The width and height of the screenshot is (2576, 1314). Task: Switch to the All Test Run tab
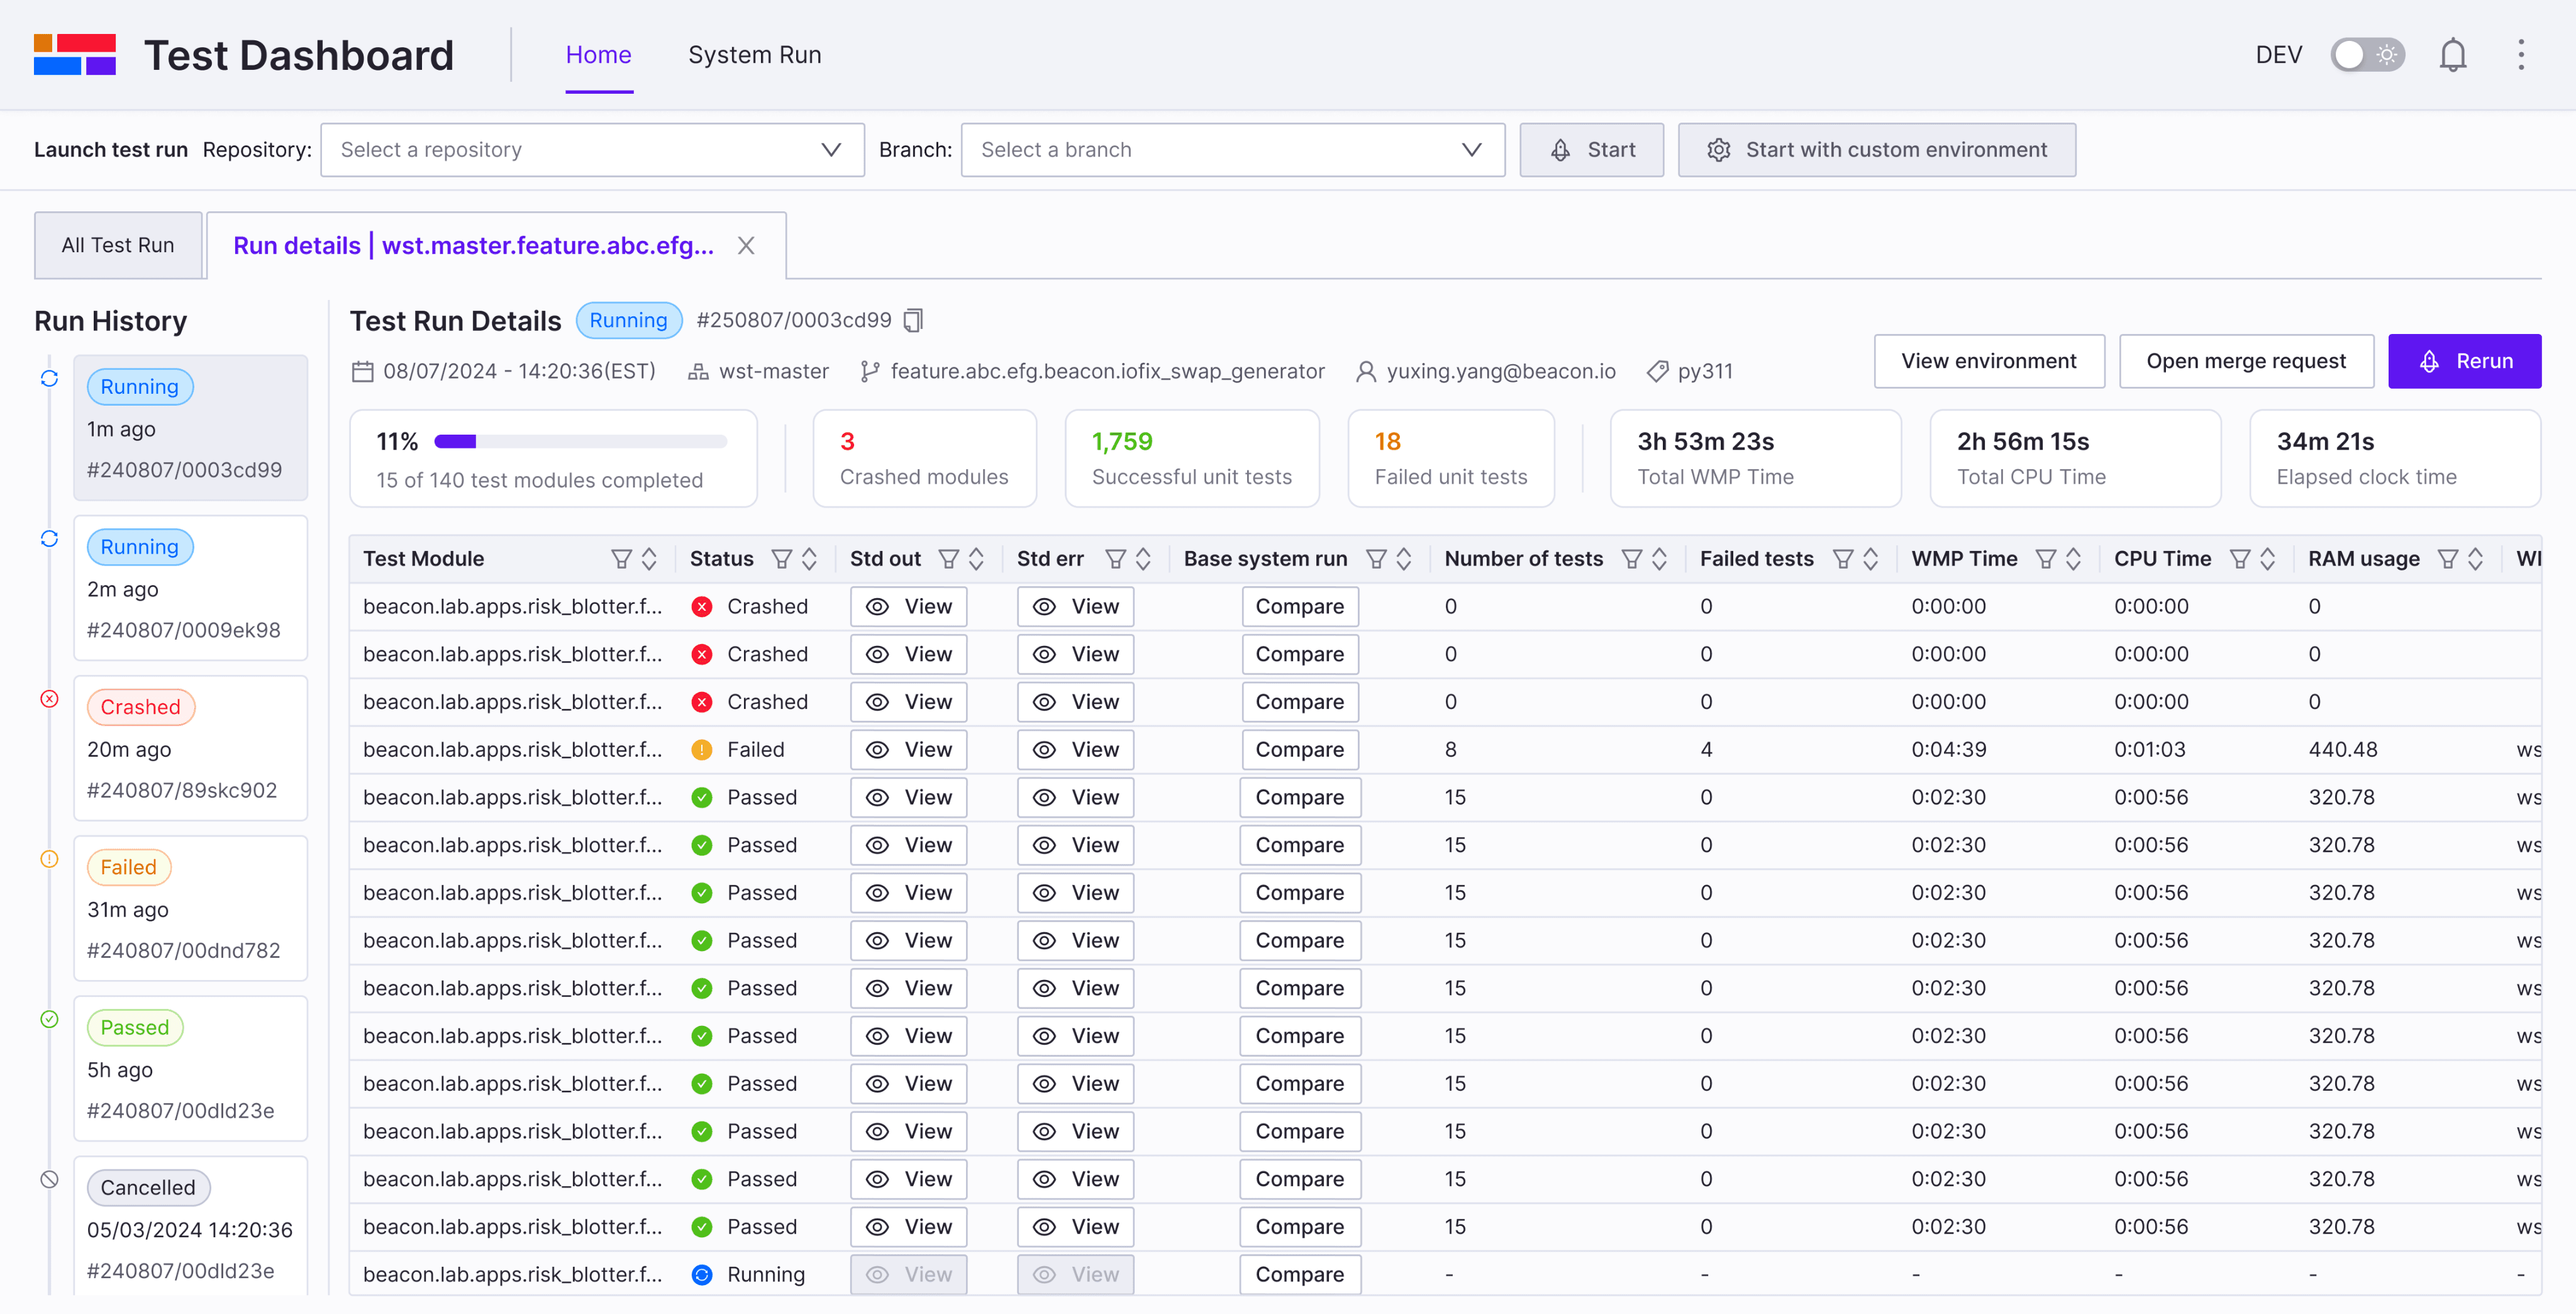pos(118,245)
